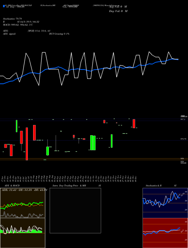Viewport: 188px width, 248px height.
Task: Click the "Stochastics & R" panel title
Action: (154, 186)
